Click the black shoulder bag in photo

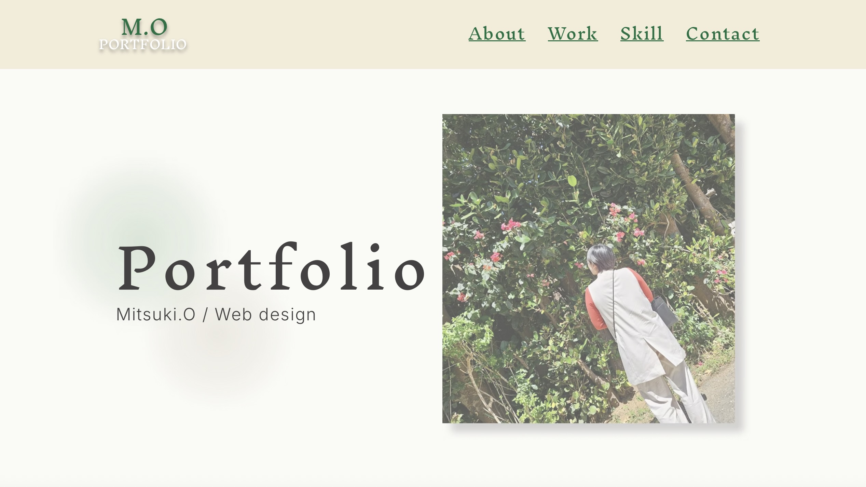click(x=664, y=311)
